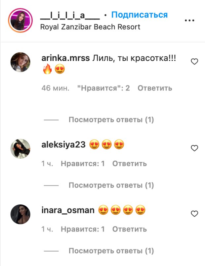Screen dimensions: 205x266
Task: Open __l_i_l_i_a___ username link
Action: (x=70, y=16)
